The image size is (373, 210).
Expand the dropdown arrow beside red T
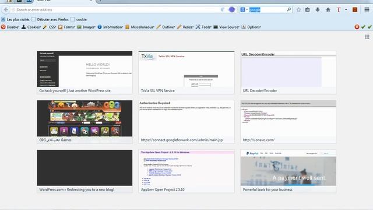click(346, 10)
